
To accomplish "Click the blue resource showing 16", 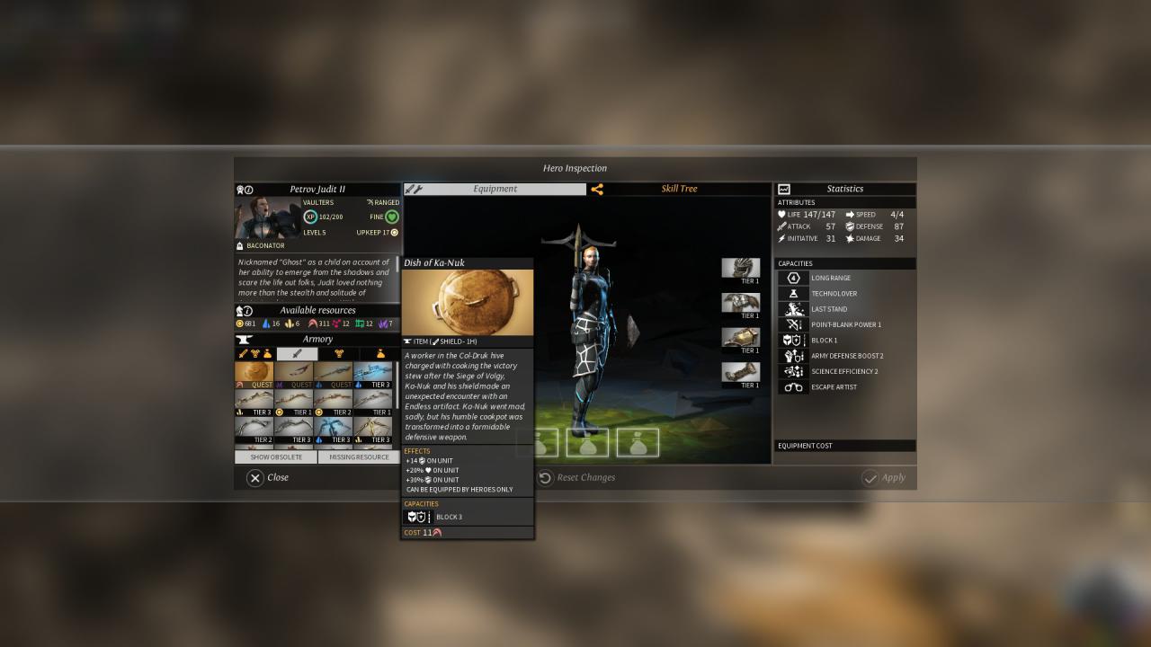I will 272,323.
